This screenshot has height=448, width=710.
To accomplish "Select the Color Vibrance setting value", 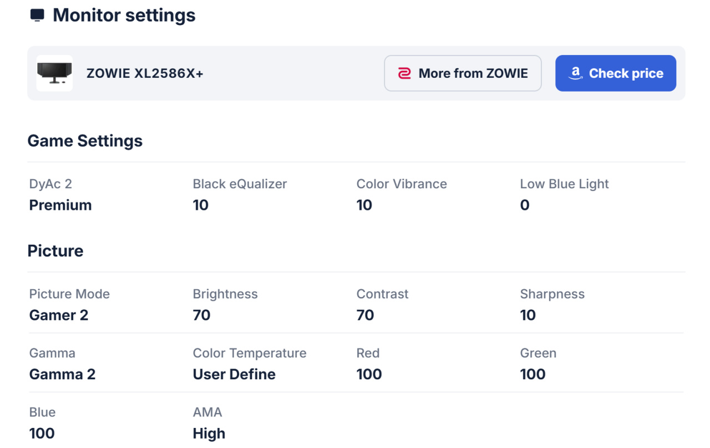I will point(364,205).
